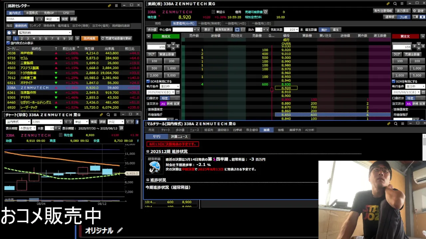Open menu icon in 銘柄セレクター title bar

tap(116, 5)
